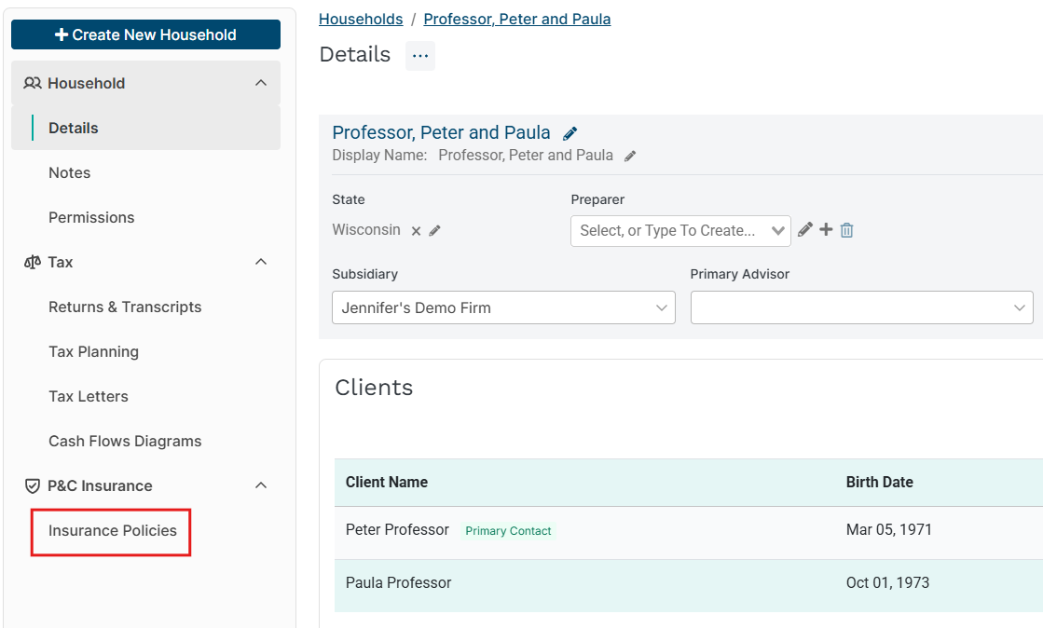
Task: Go to Insurance Policies page
Action: (113, 531)
